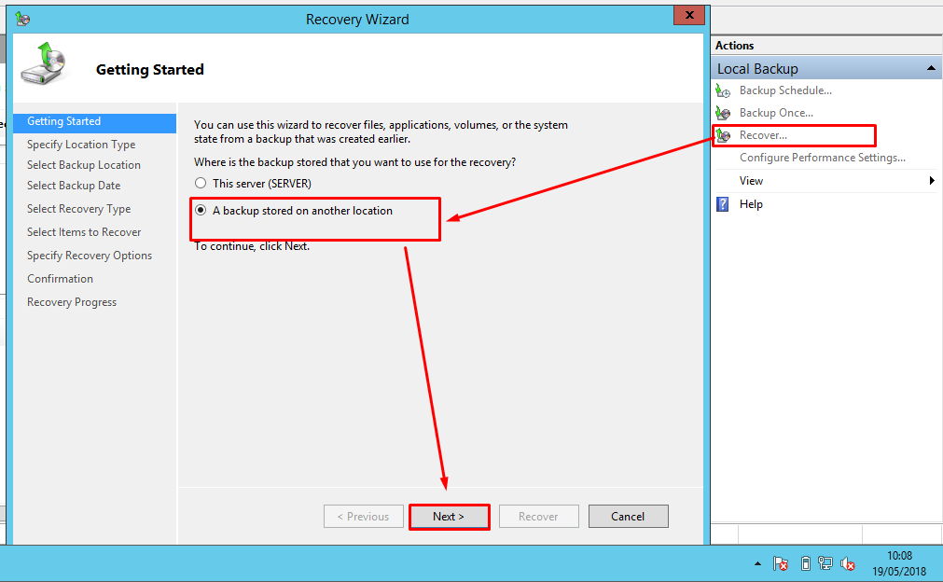
Task: Click the Backup Once icon in Actions
Action: pyautogui.click(x=723, y=113)
